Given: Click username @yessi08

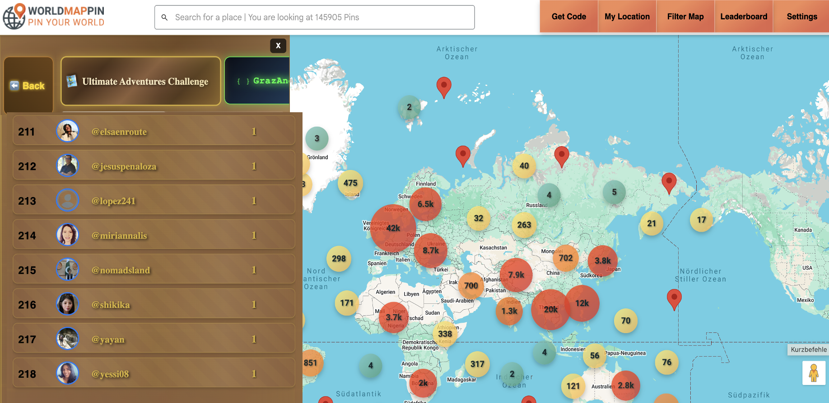Looking at the screenshot, I should [x=110, y=375].
